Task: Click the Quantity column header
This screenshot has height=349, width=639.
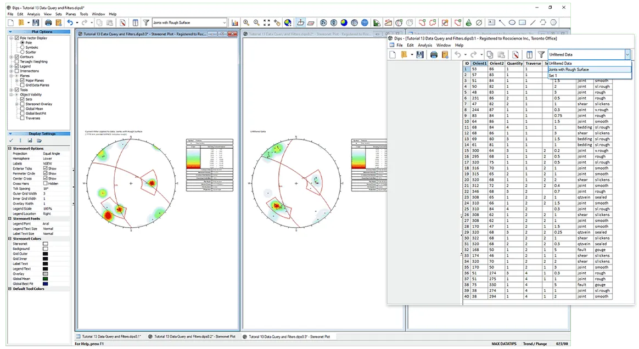Action: (x=514, y=64)
